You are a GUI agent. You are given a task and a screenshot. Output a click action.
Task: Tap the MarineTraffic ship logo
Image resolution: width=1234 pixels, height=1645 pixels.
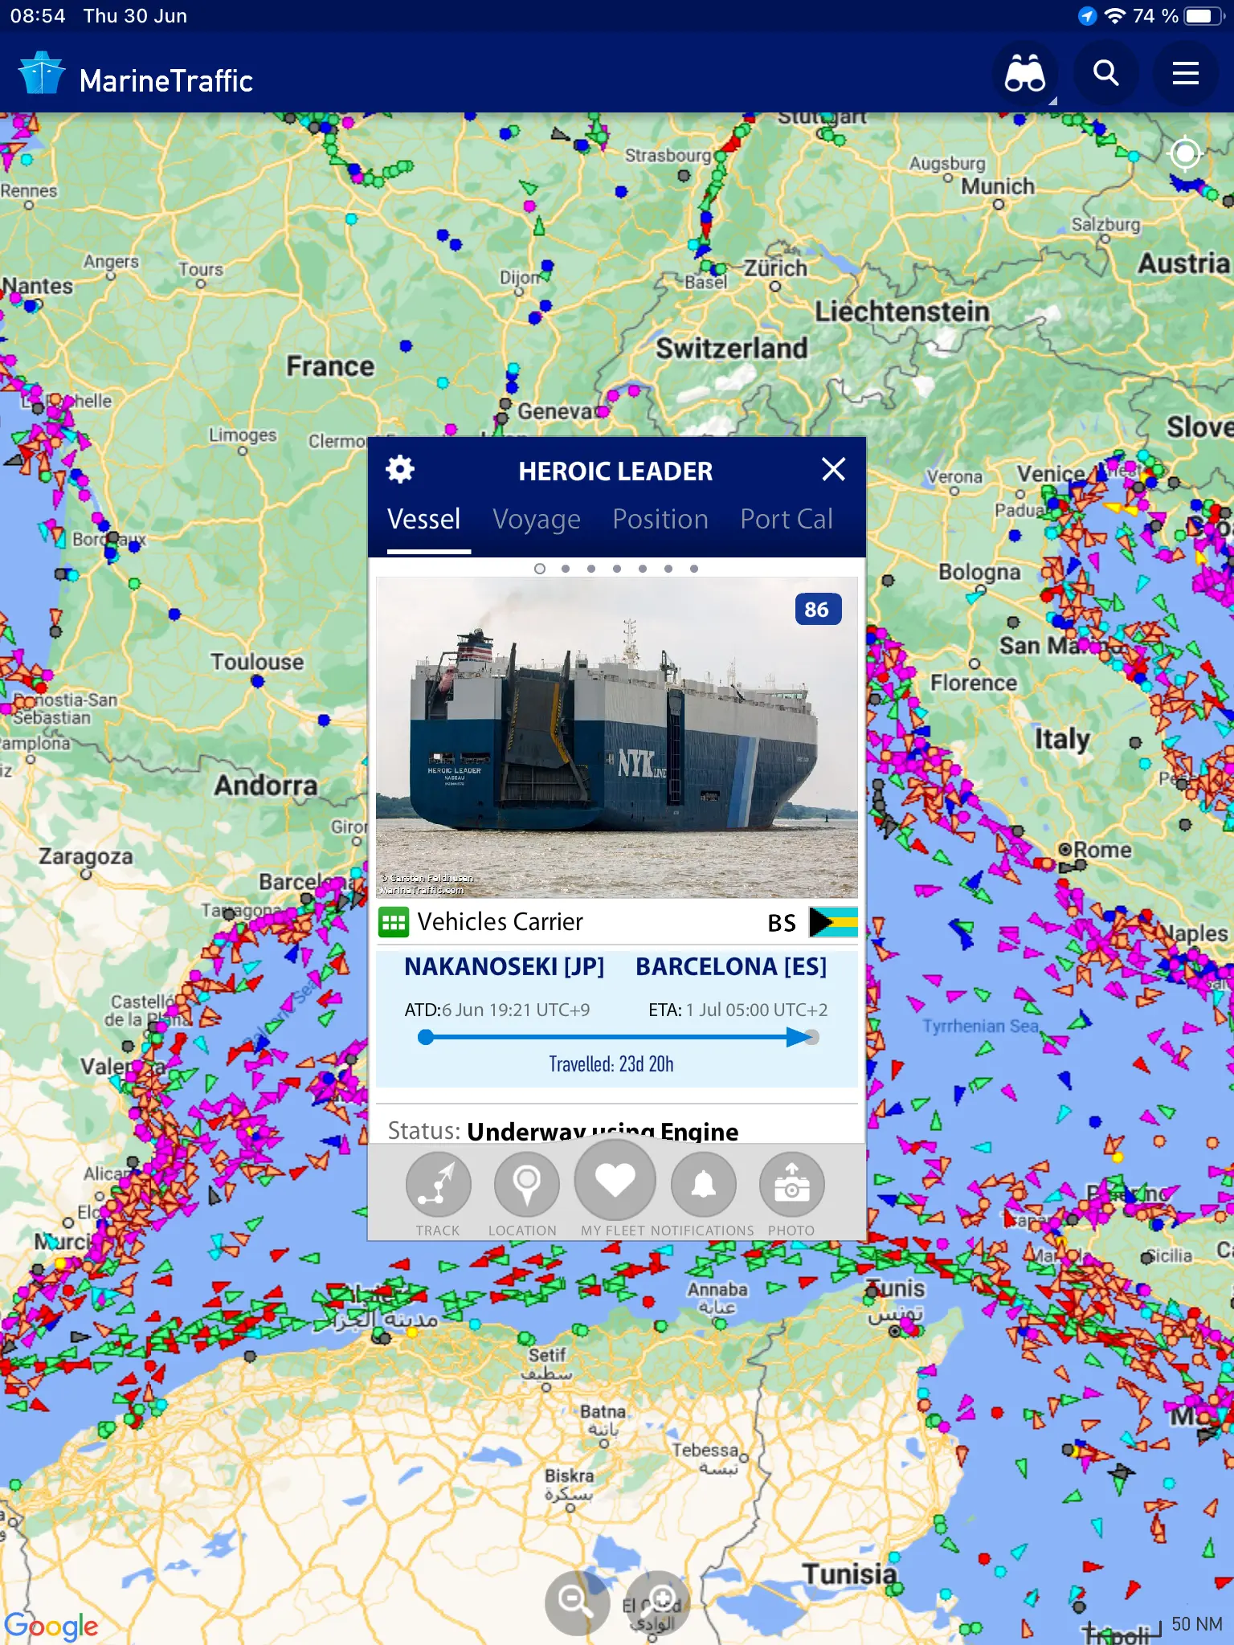coord(41,74)
